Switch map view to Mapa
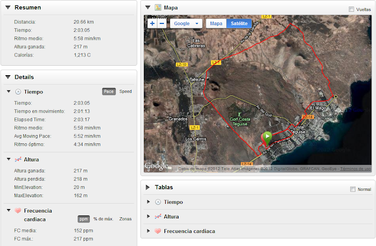 pyautogui.click(x=216, y=23)
